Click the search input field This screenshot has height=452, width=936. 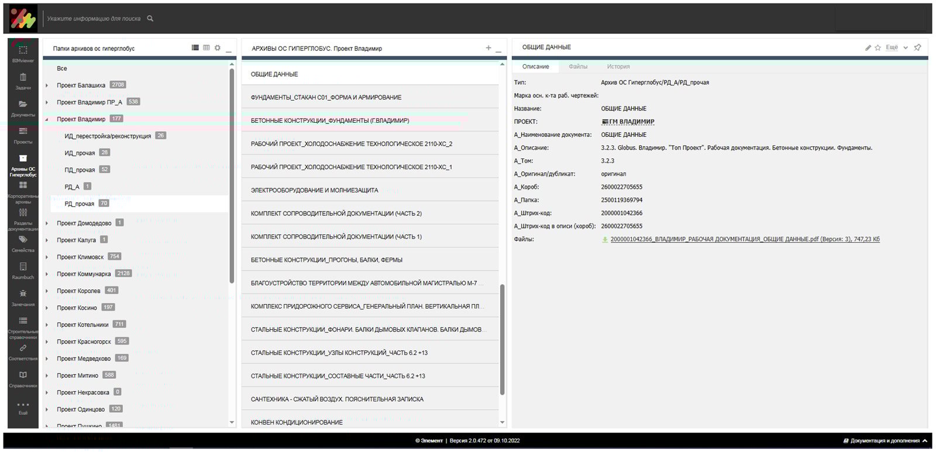94,19
